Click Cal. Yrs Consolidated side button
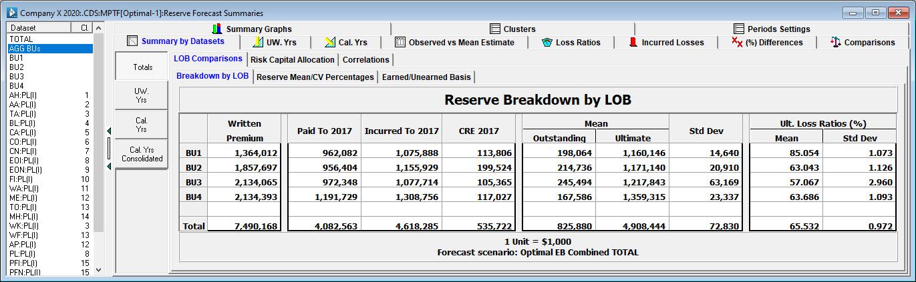The image size is (916, 282). click(x=141, y=154)
